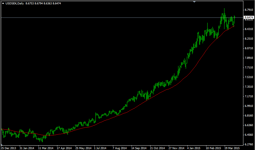
Task: Click the 14 Sep 2014 date label
Action: click(139, 148)
